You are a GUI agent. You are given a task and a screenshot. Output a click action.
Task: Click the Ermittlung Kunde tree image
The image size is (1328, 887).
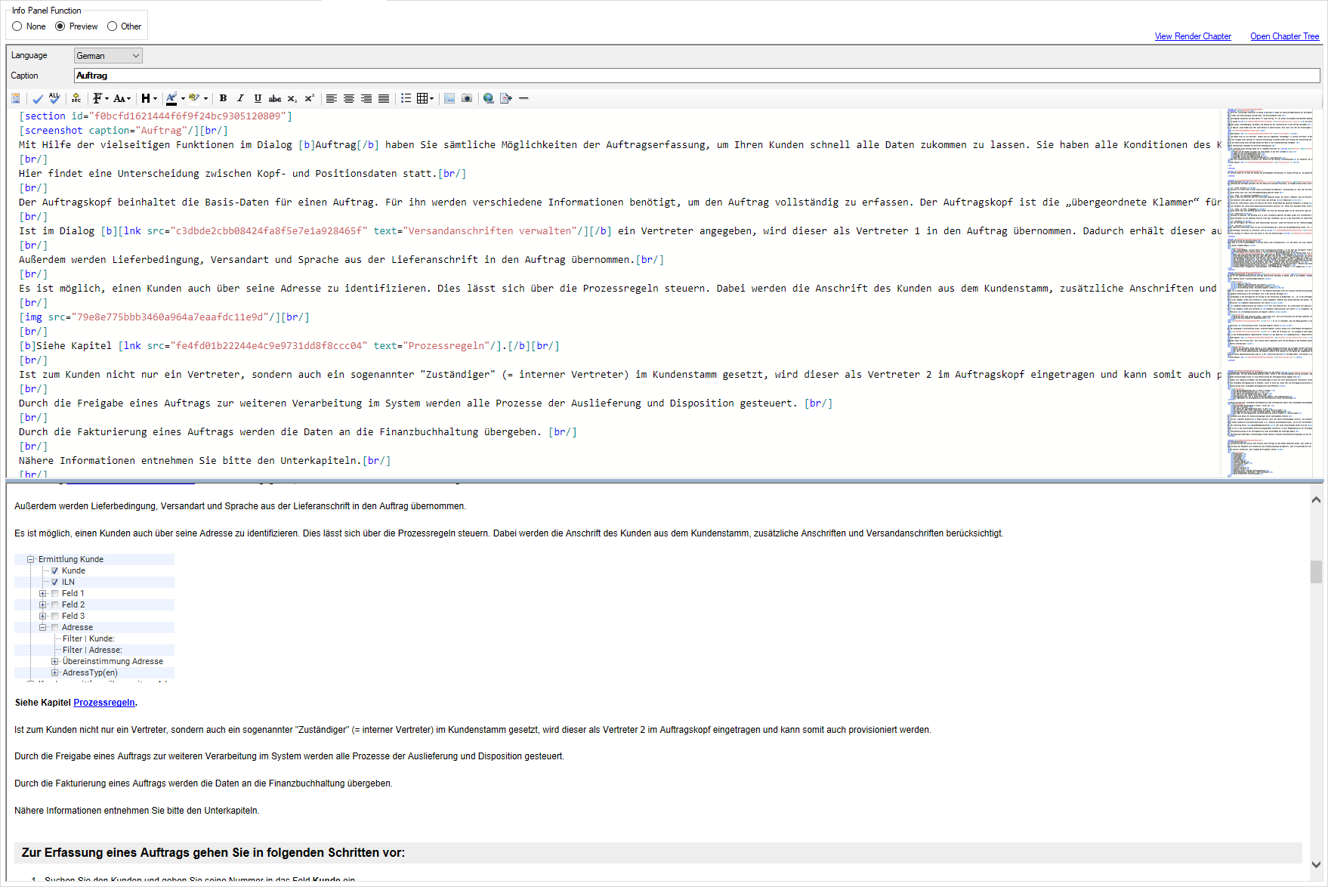94,617
